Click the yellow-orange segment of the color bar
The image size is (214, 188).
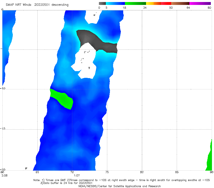(153, 3)
